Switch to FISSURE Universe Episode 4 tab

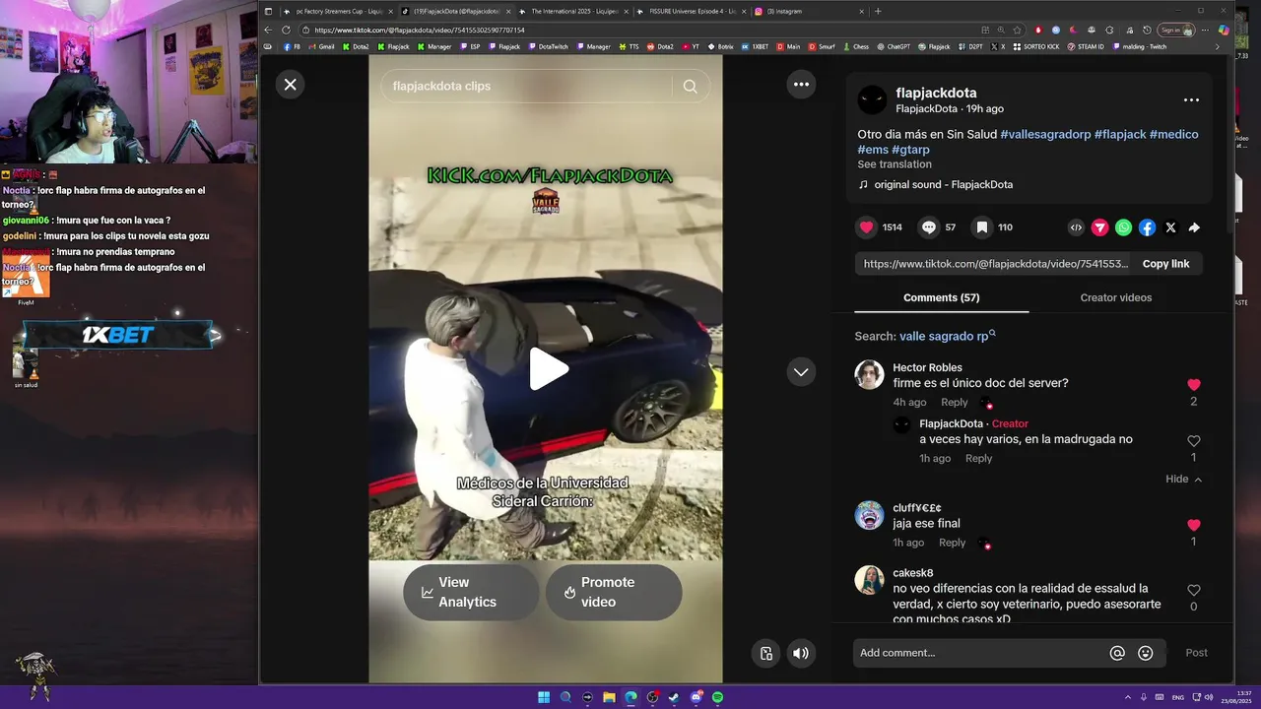click(x=692, y=11)
